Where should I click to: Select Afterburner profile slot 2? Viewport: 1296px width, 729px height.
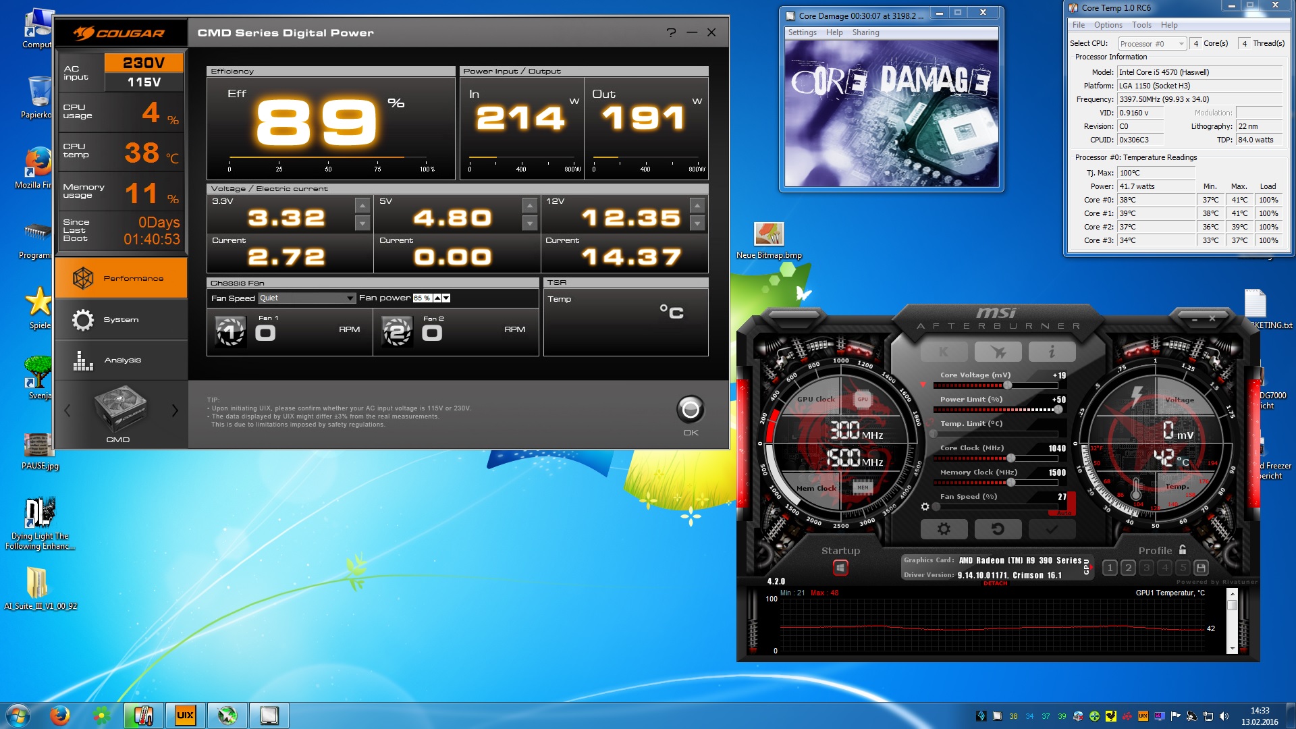1128,568
